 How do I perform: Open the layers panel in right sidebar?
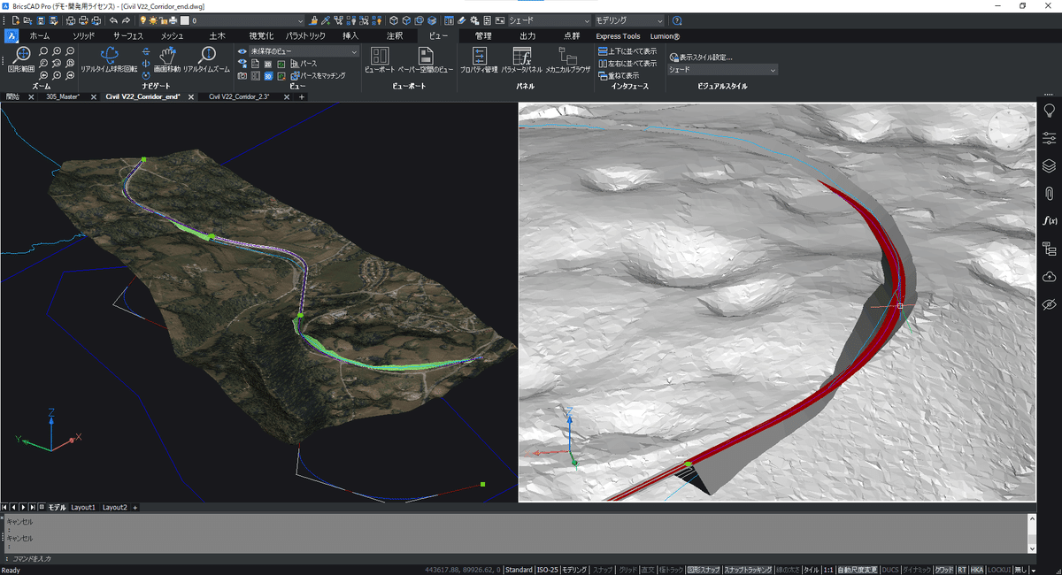[x=1050, y=165]
